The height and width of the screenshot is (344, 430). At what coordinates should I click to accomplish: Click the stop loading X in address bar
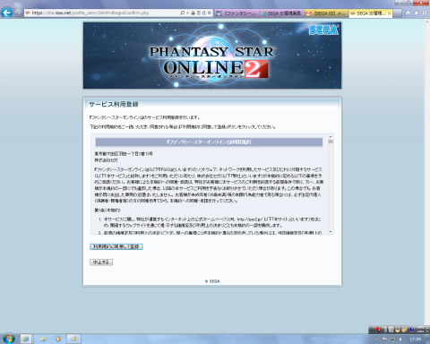point(210,13)
